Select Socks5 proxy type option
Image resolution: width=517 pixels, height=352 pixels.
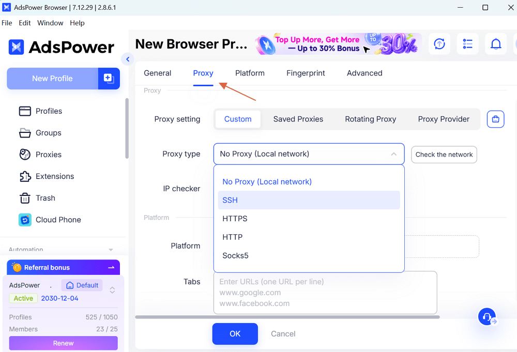309,255
